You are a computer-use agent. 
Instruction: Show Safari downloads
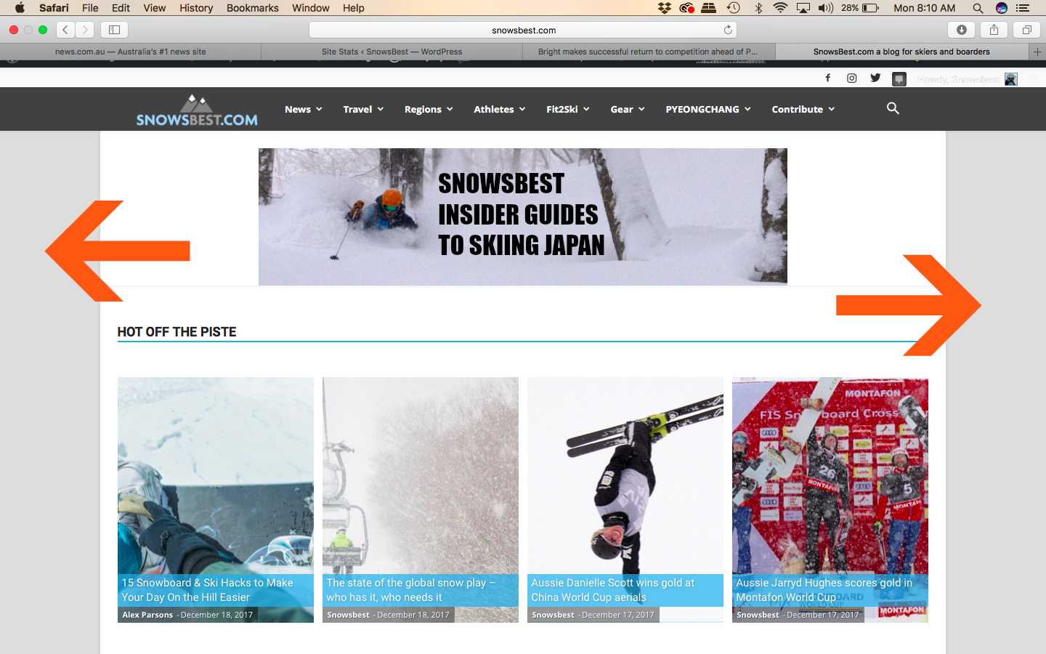pyautogui.click(x=961, y=30)
